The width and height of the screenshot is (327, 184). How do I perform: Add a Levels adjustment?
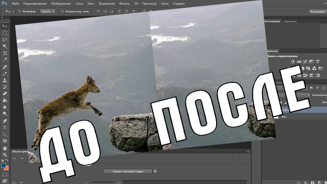299,62
